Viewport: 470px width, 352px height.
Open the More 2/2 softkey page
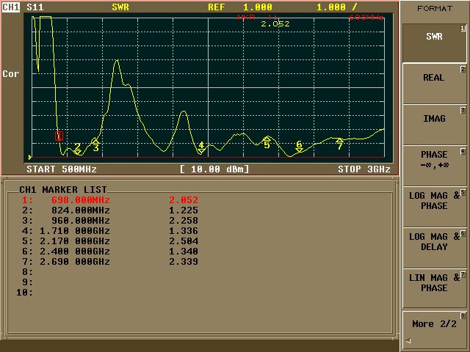tap(434, 329)
